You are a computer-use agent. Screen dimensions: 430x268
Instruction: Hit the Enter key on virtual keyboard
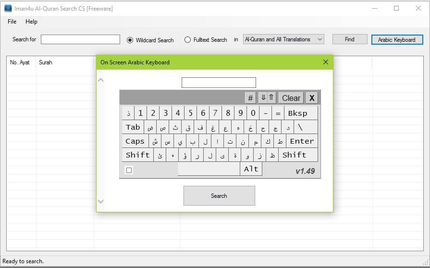pos(302,141)
